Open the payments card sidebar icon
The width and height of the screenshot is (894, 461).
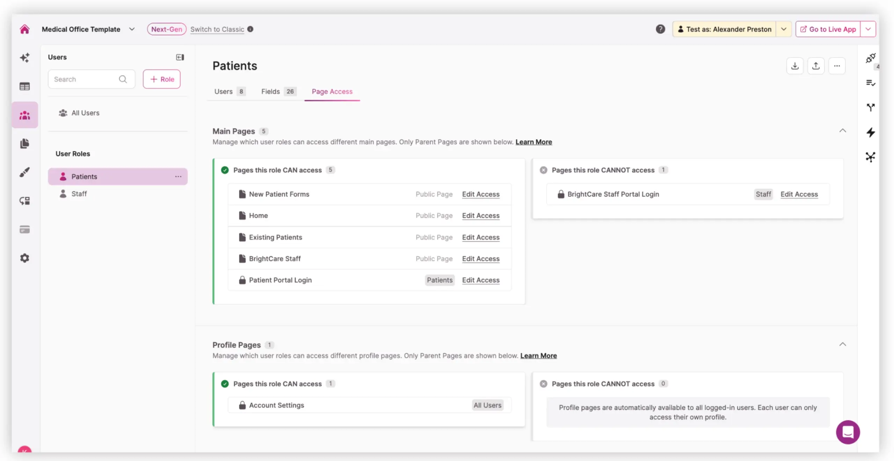coord(24,229)
